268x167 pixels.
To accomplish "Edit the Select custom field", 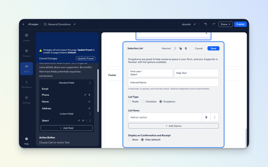I will point(79,120).
